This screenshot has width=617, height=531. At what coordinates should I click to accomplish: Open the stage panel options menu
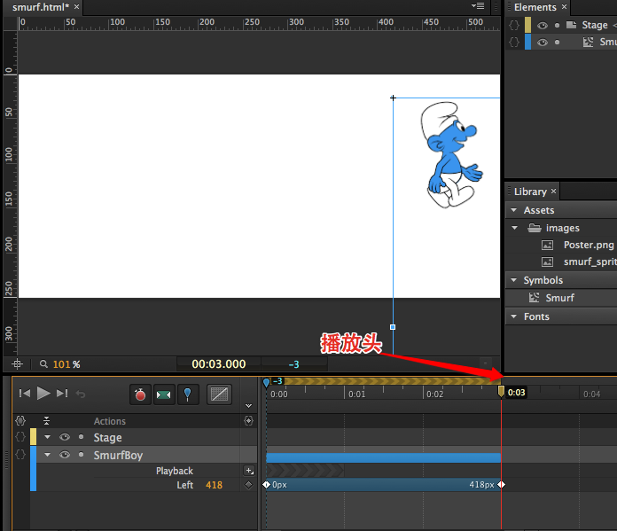[x=478, y=6]
